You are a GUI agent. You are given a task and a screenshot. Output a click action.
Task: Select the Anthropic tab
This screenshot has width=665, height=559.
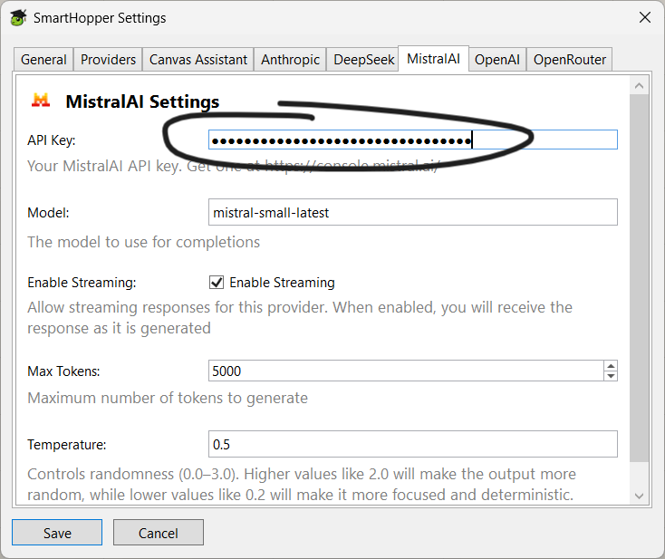[x=290, y=60]
